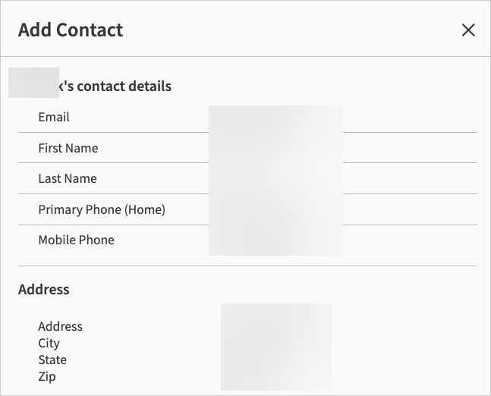Screen dimensions: 491x396
Task: Click the Address line label under Address heading
Action: click(x=61, y=326)
